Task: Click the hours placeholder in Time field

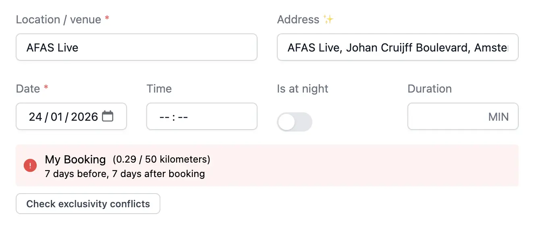Action: click(164, 117)
